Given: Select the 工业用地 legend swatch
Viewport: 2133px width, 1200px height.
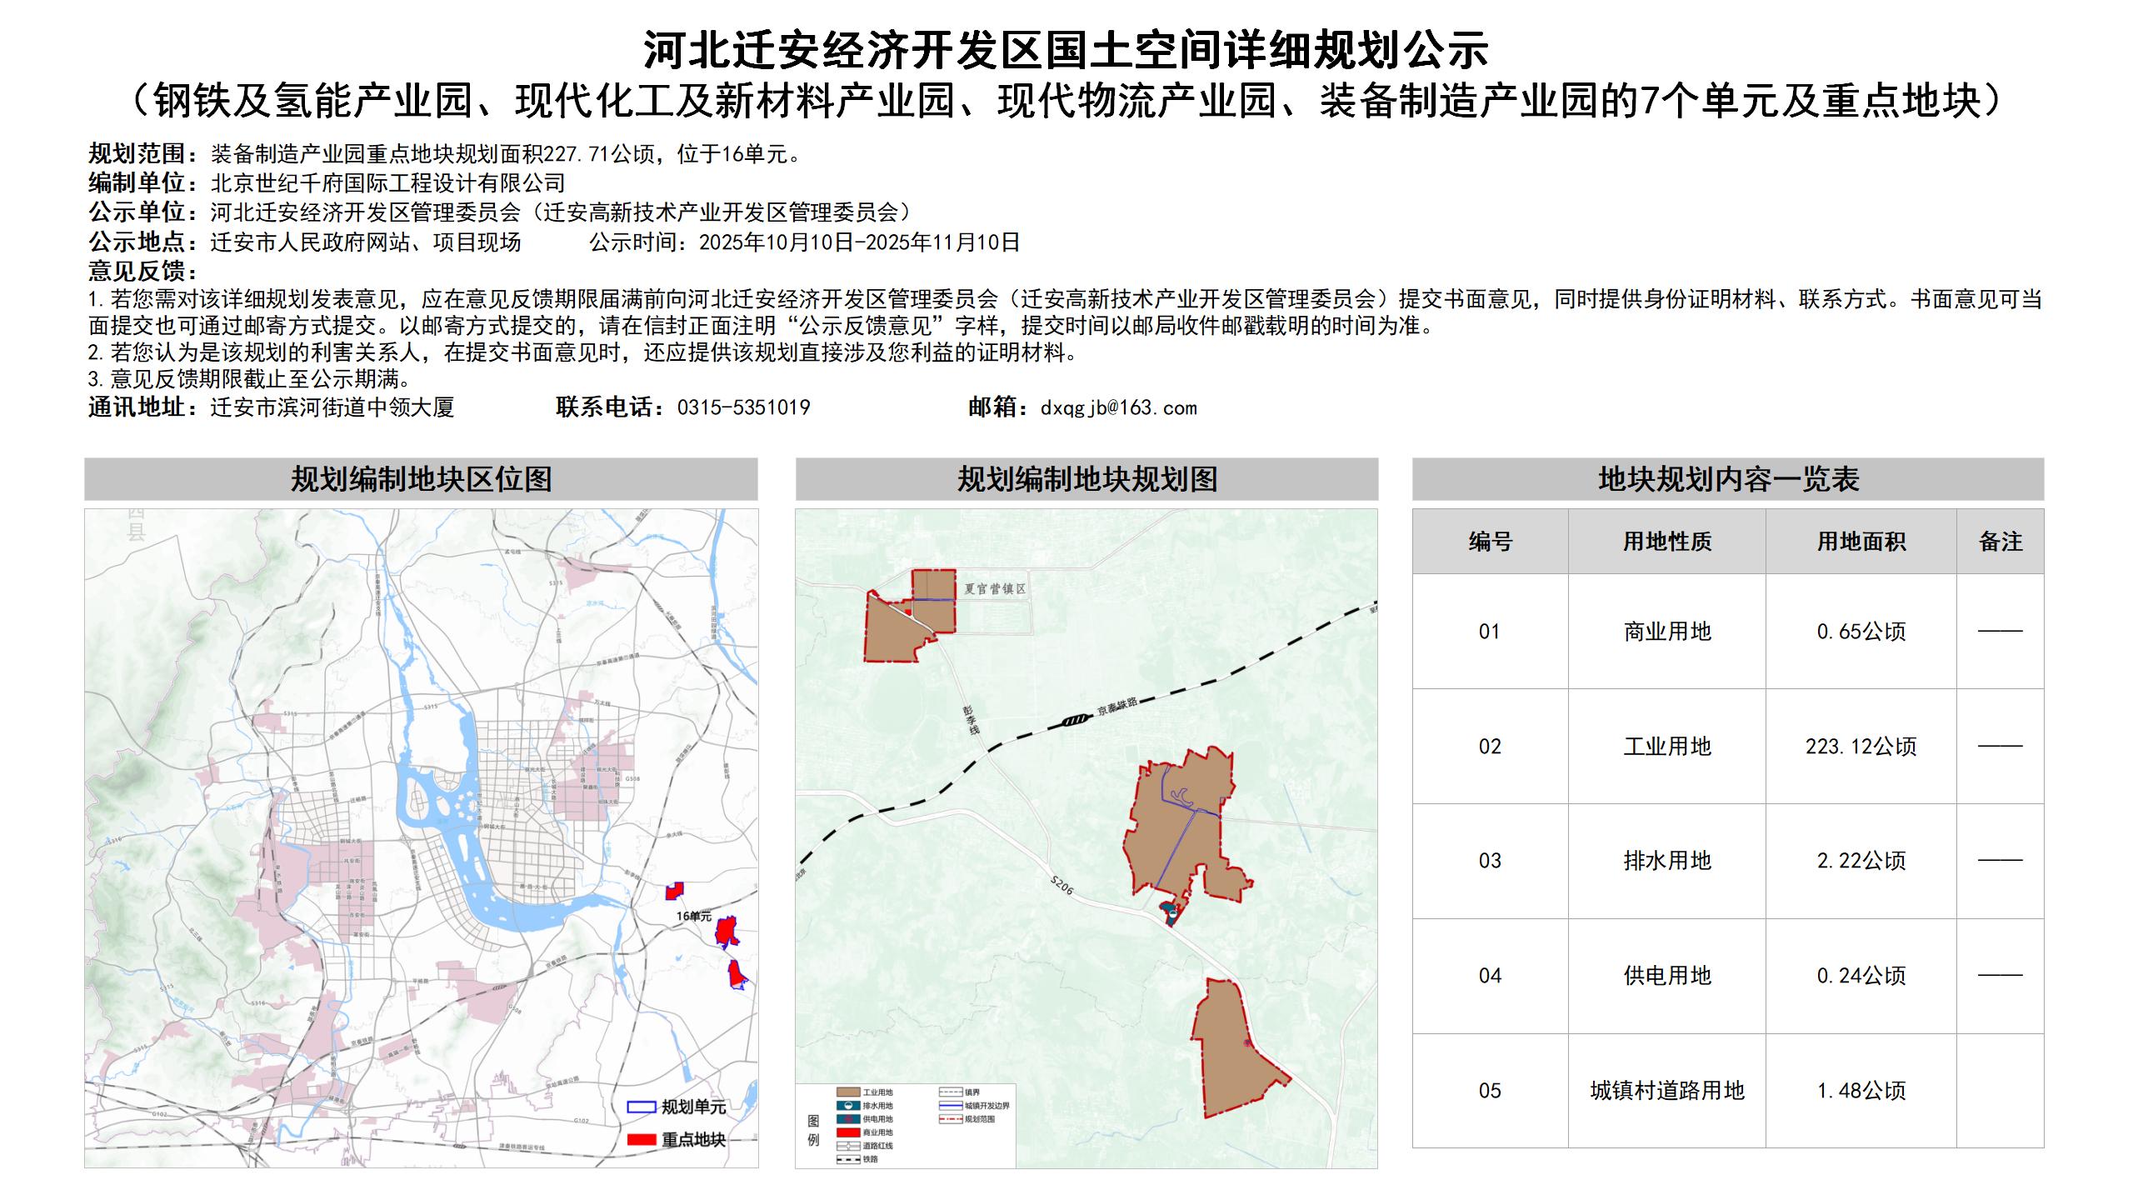Looking at the screenshot, I should (848, 1093).
